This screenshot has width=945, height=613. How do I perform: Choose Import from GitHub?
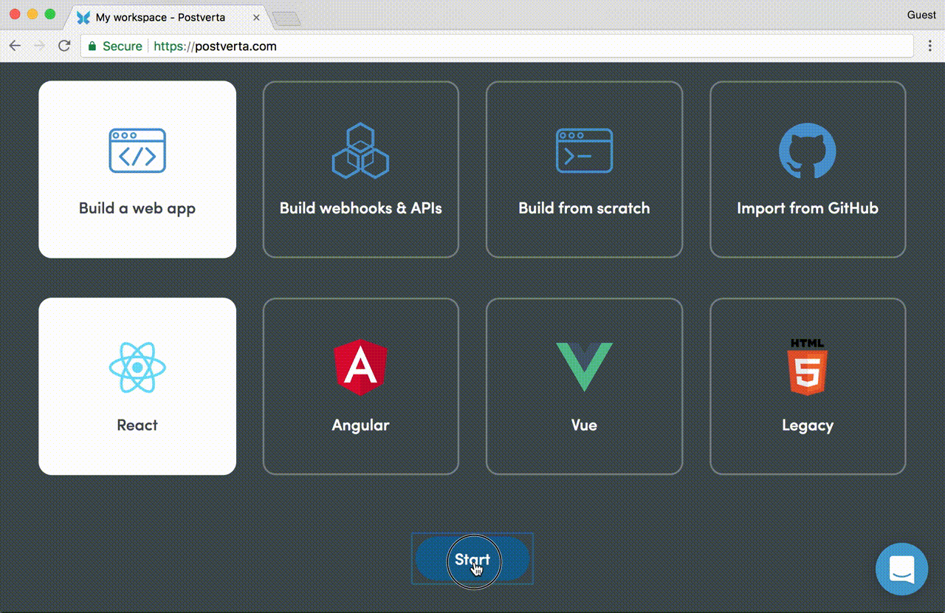click(808, 169)
